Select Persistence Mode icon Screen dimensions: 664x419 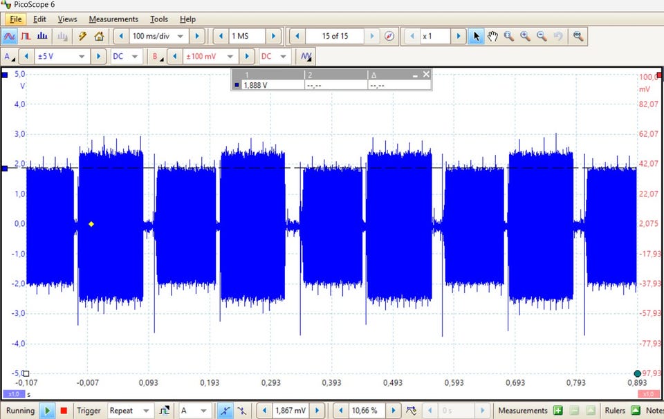(26, 36)
